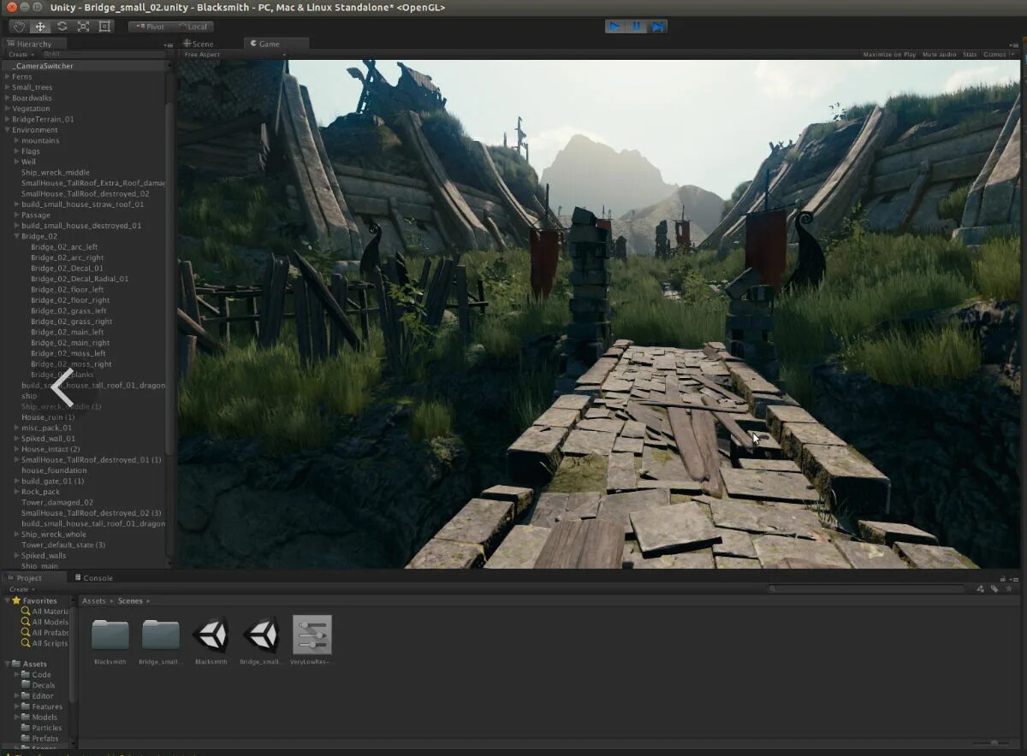Toggle Gizmos in the Game view
1027x756 pixels.
(994, 55)
